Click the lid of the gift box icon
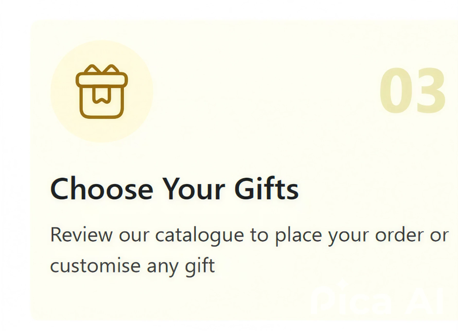Viewport: 458px width, 331px height. (x=102, y=80)
